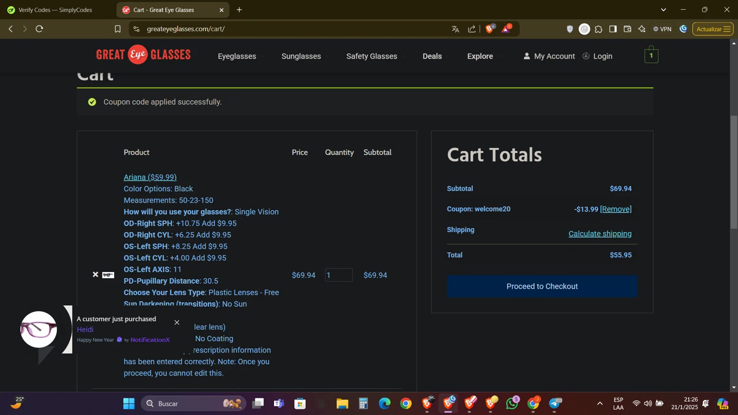Expand the Eyeglasses menu
The image size is (738, 415).
pyautogui.click(x=237, y=56)
